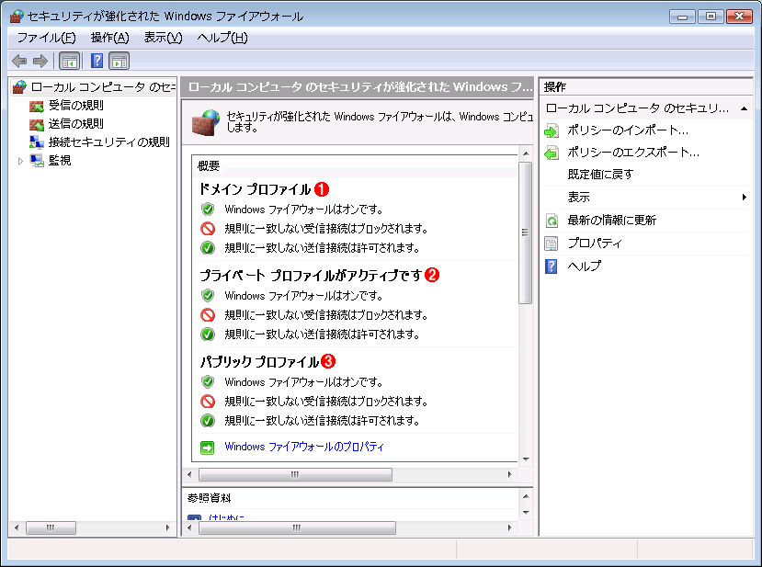The width and height of the screenshot is (762, 567).
Task: Click 表示 in the action pane
Action: click(579, 198)
